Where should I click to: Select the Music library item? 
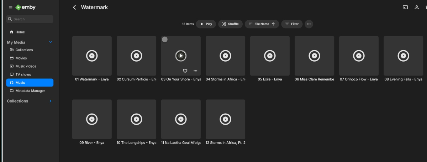point(30,83)
